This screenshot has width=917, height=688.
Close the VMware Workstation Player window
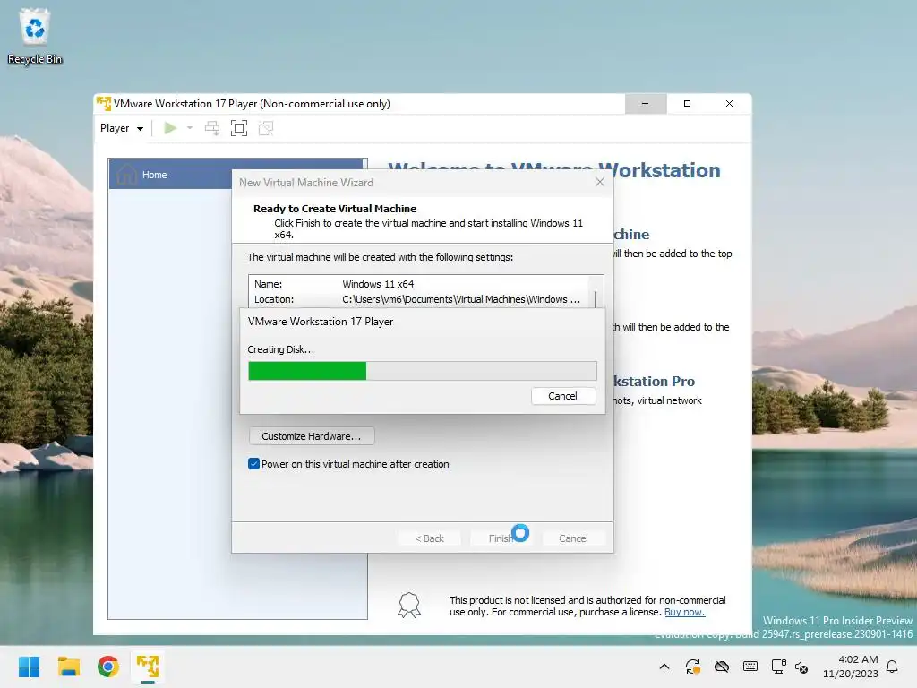[x=729, y=104]
